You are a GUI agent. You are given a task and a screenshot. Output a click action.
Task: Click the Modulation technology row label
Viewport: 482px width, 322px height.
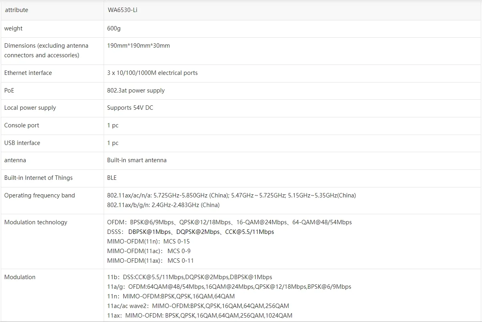36,222
